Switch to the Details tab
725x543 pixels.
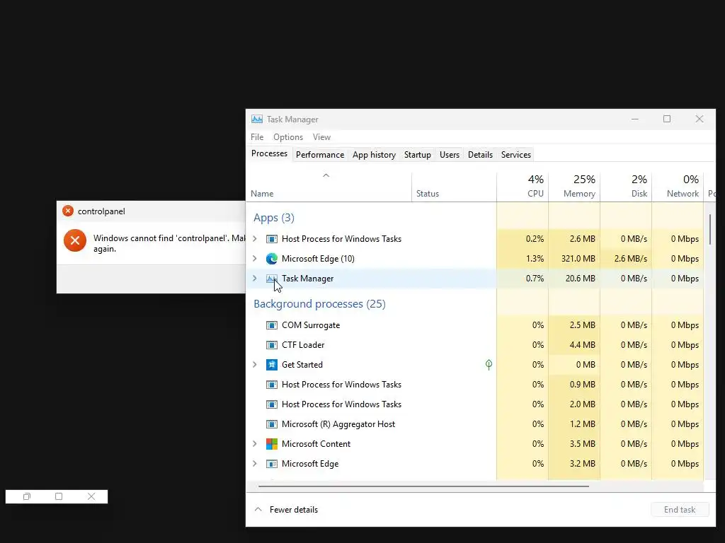pos(480,155)
